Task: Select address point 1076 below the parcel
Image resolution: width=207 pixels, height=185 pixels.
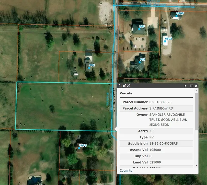Action: (x=79, y=148)
